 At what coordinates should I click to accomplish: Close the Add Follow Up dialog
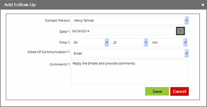(203, 5)
